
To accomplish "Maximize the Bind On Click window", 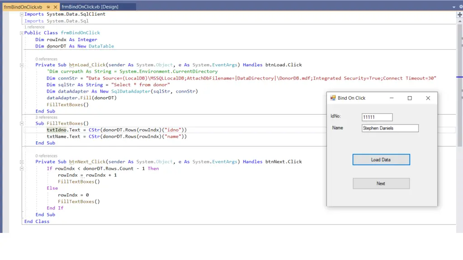I will click(x=410, y=98).
